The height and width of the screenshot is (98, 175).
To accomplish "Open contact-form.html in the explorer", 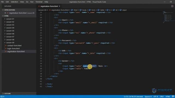I will (x=14, y=45).
